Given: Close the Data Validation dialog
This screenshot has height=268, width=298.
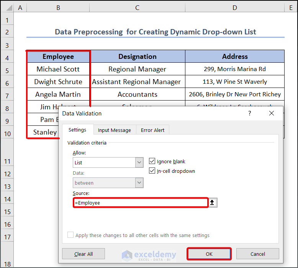Looking at the screenshot, I should coord(272,113).
